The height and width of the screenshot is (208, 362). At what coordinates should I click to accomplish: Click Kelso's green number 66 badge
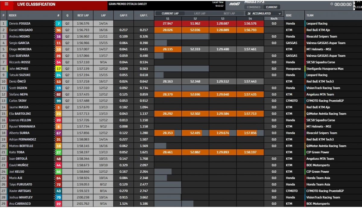[59, 172]
